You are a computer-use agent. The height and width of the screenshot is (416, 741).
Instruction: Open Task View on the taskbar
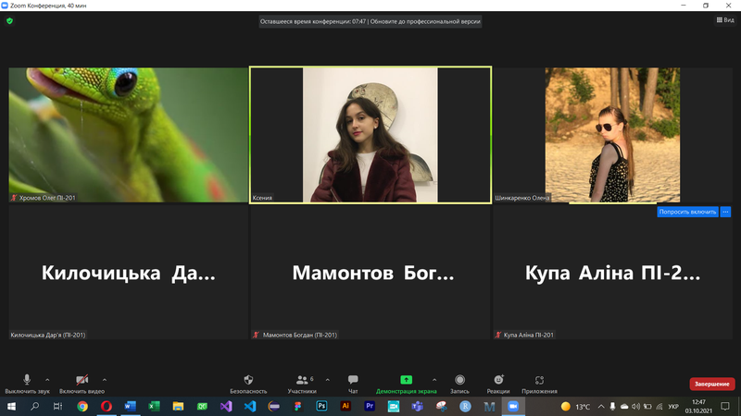tap(57, 406)
